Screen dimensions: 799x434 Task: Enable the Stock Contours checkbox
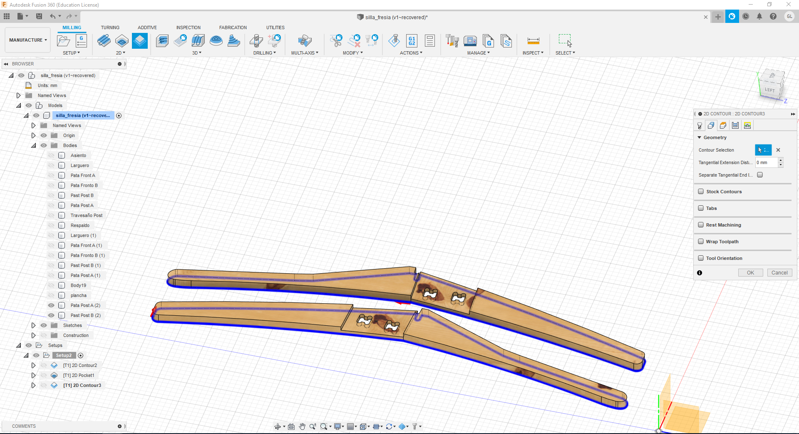click(701, 192)
